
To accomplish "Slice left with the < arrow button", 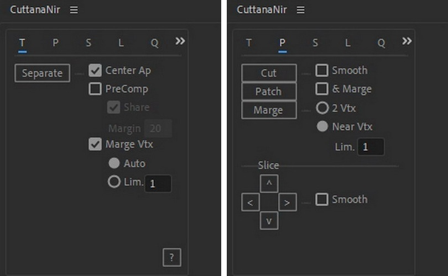I will [251, 202].
